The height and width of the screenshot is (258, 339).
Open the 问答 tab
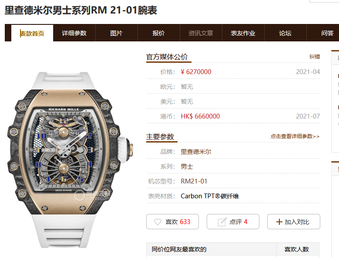(327, 33)
